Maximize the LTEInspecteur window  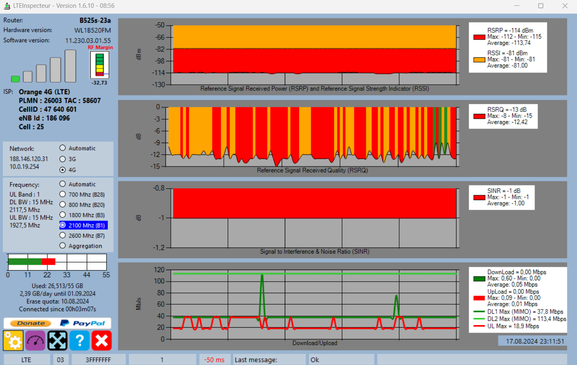(541, 6)
